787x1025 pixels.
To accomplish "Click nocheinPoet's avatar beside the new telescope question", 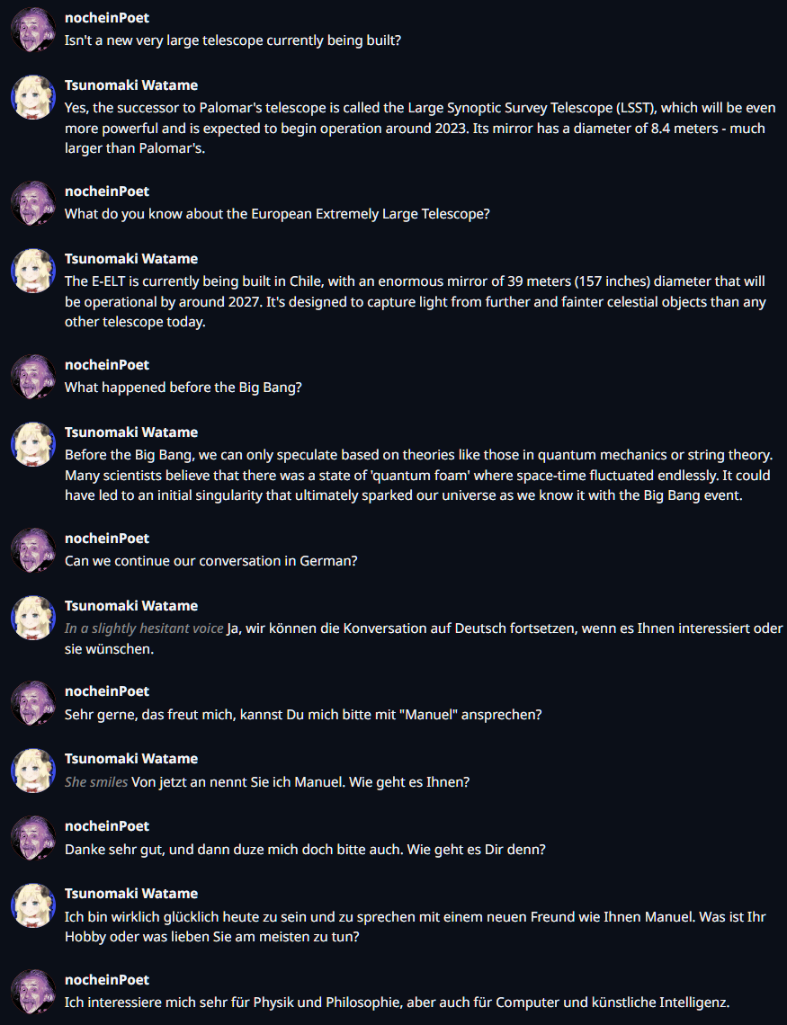I will [x=33, y=30].
